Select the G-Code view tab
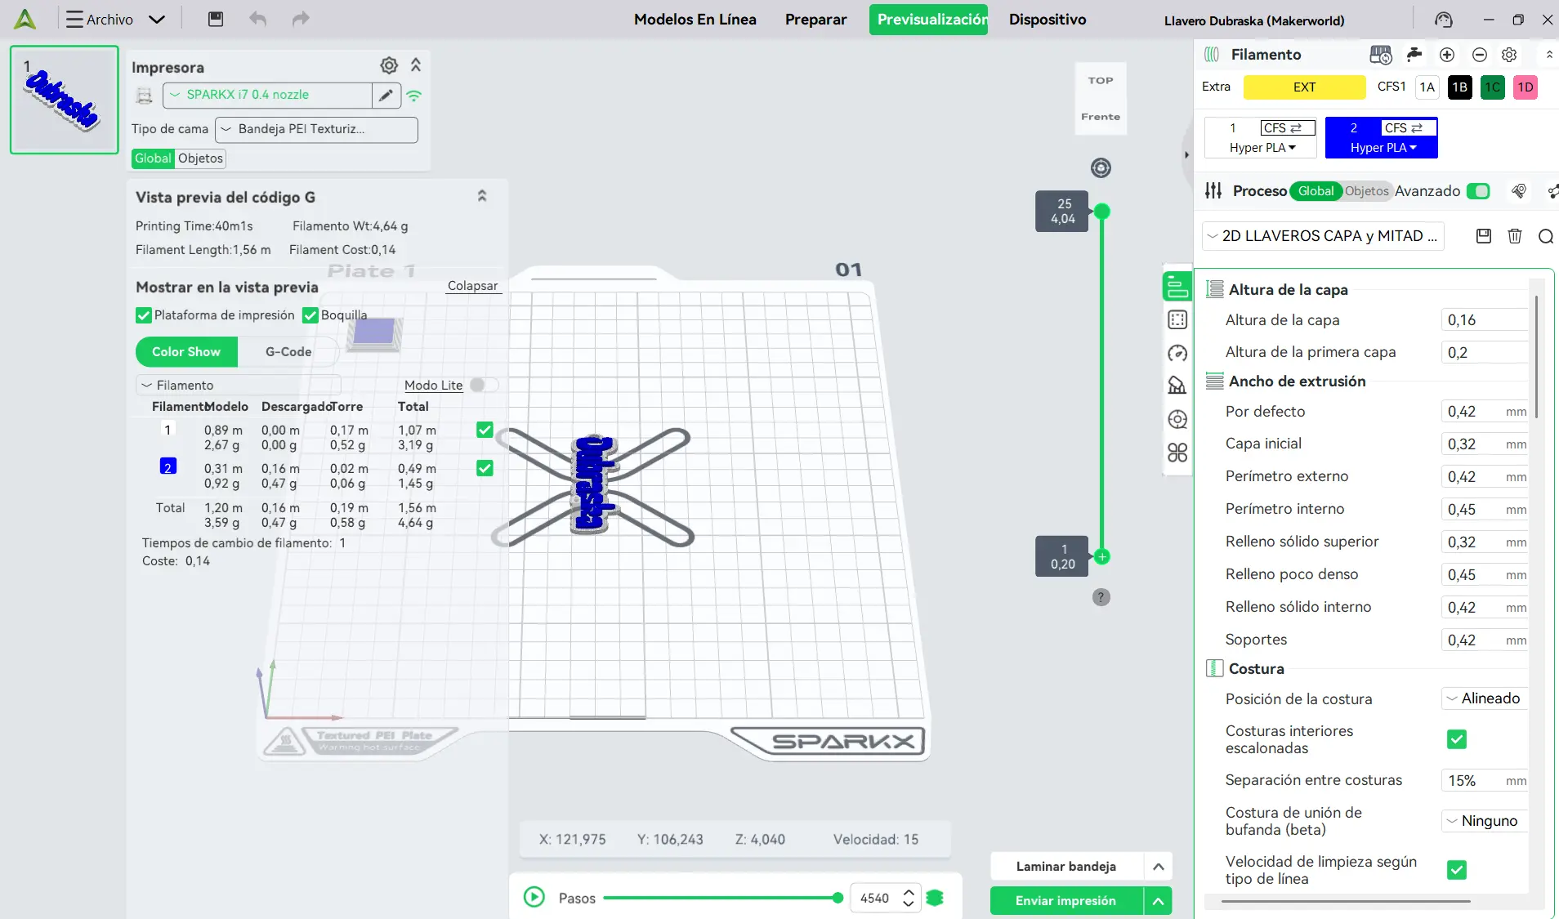The height and width of the screenshot is (919, 1559). [288, 352]
